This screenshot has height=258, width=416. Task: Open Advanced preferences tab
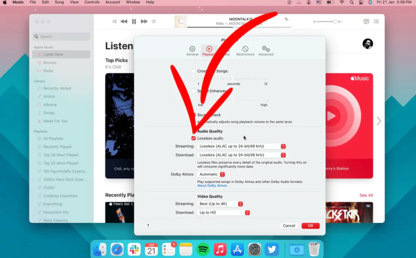[266, 51]
